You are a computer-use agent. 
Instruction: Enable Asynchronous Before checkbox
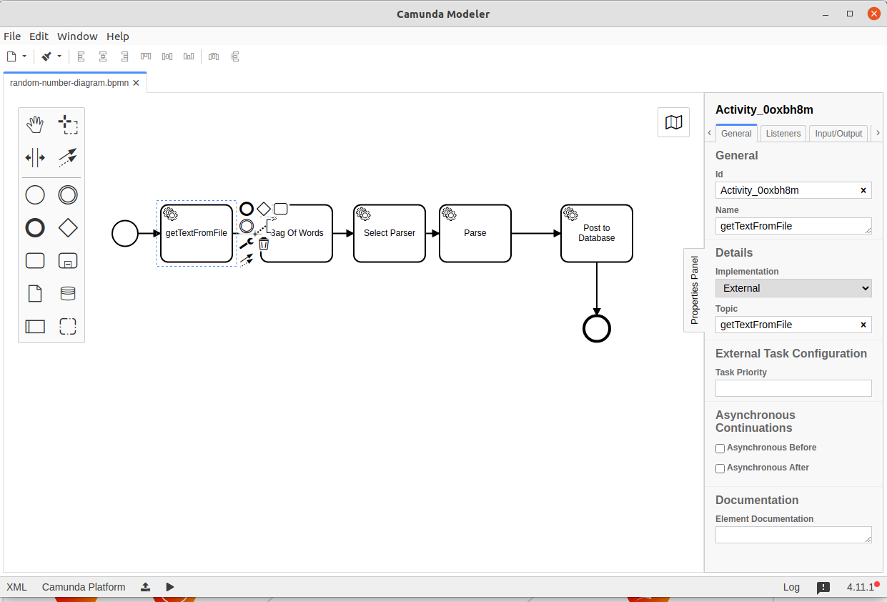coord(720,448)
